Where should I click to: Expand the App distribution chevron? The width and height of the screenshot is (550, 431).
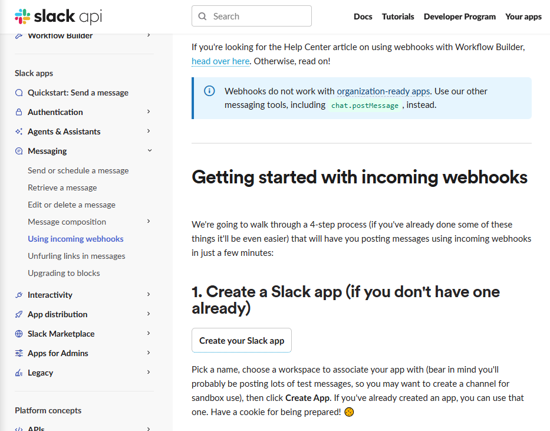click(x=149, y=314)
